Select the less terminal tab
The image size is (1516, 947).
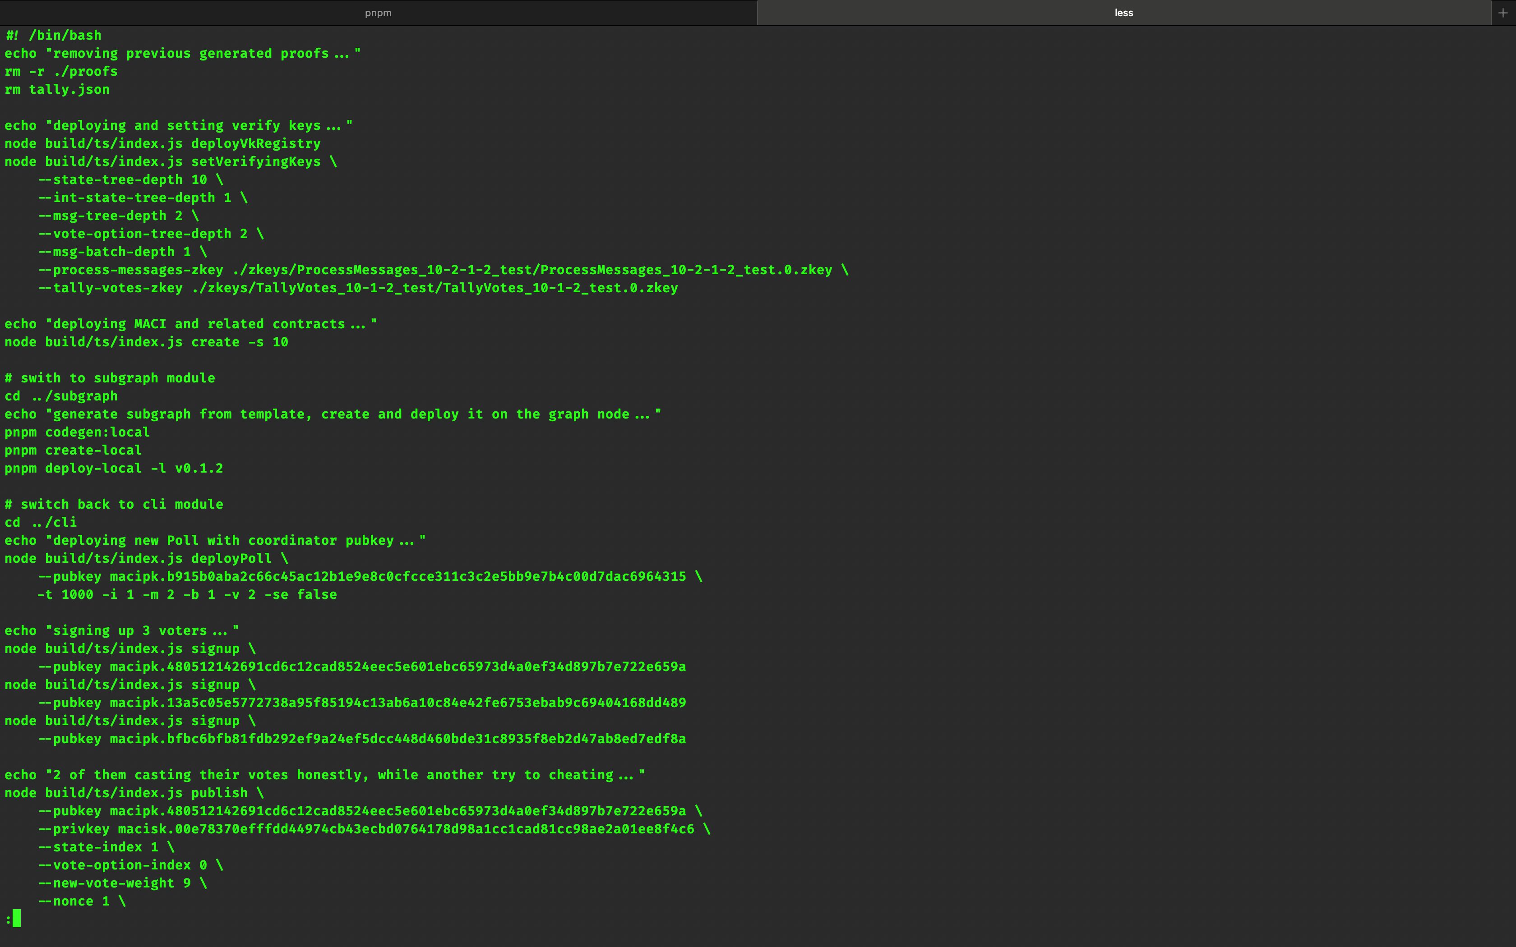(1124, 13)
